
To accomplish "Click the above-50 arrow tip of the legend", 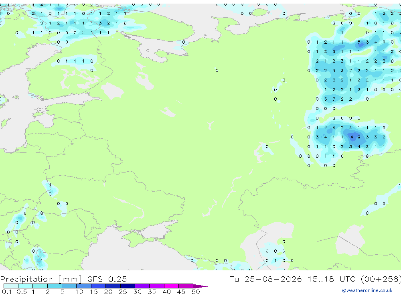I will pyautogui.click(x=200, y=286).
